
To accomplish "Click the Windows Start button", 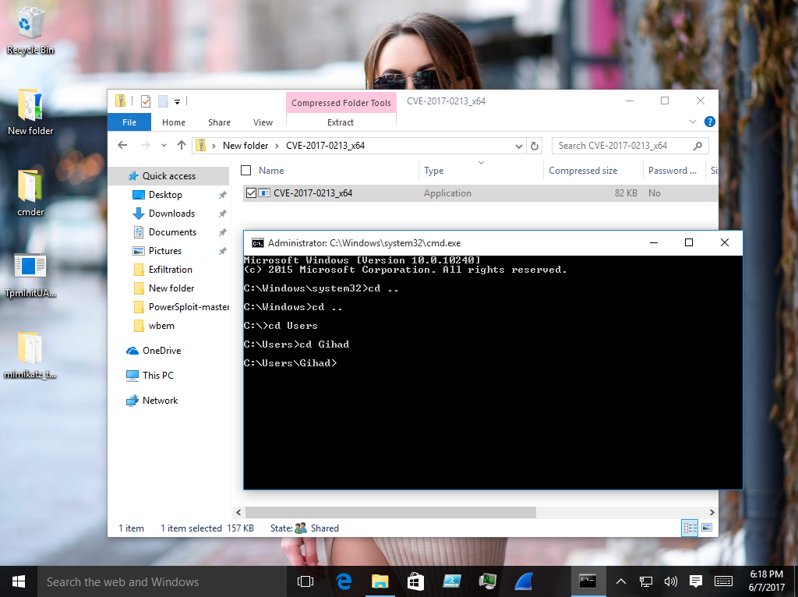I will (19, 581).
